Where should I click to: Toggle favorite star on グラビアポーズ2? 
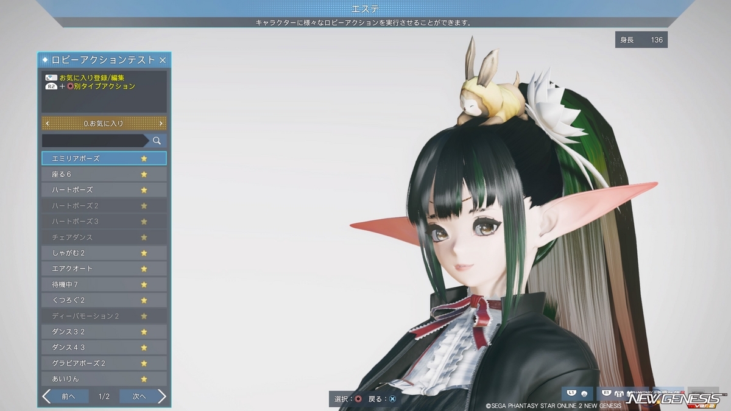144,364
